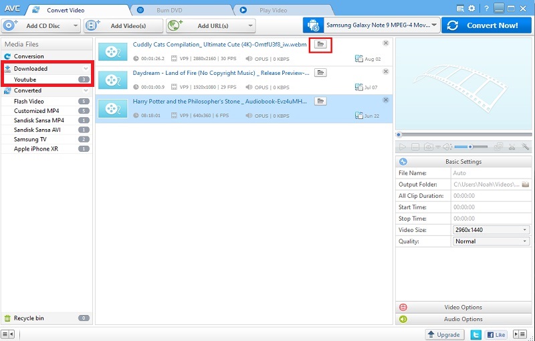The image size is (535, 341).
Task: Click the Start Time value field
Action: coord(491,207)
